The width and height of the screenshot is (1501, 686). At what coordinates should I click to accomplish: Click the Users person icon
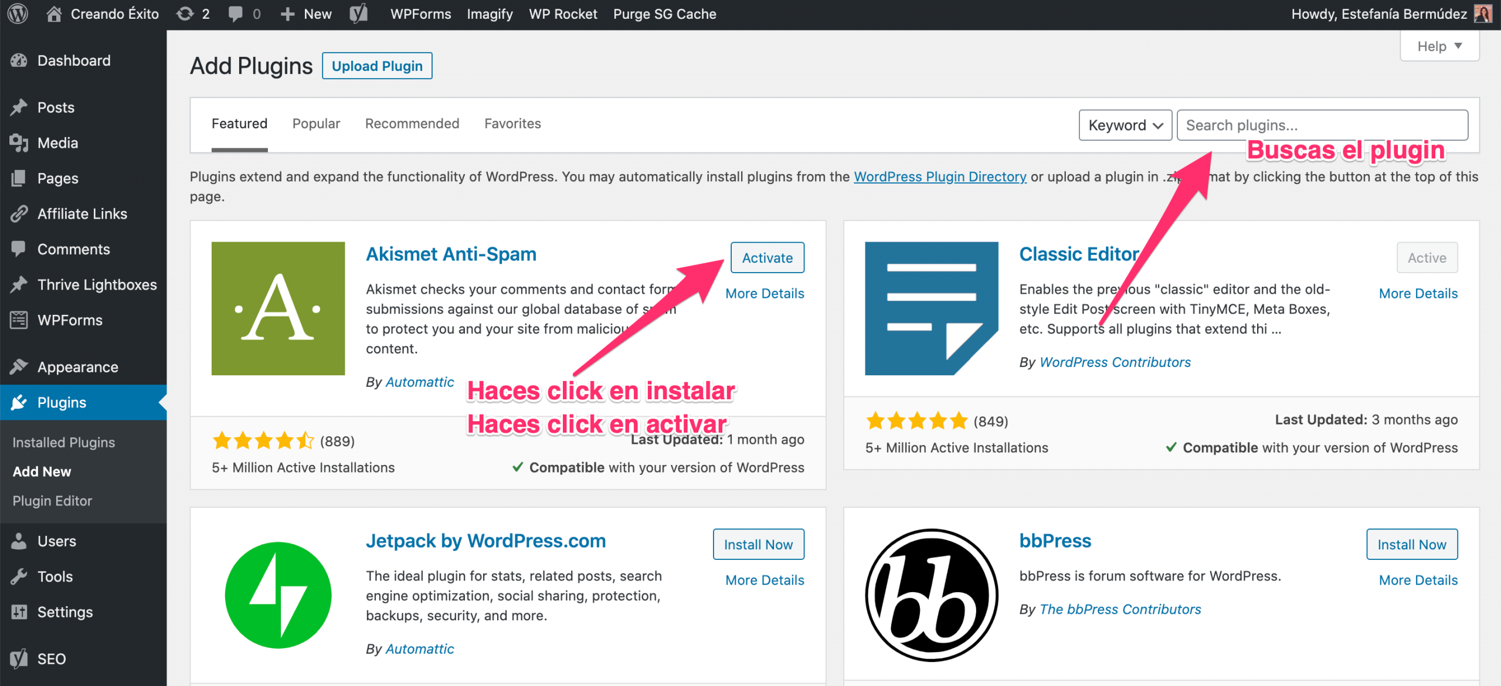tap(19, 541)
